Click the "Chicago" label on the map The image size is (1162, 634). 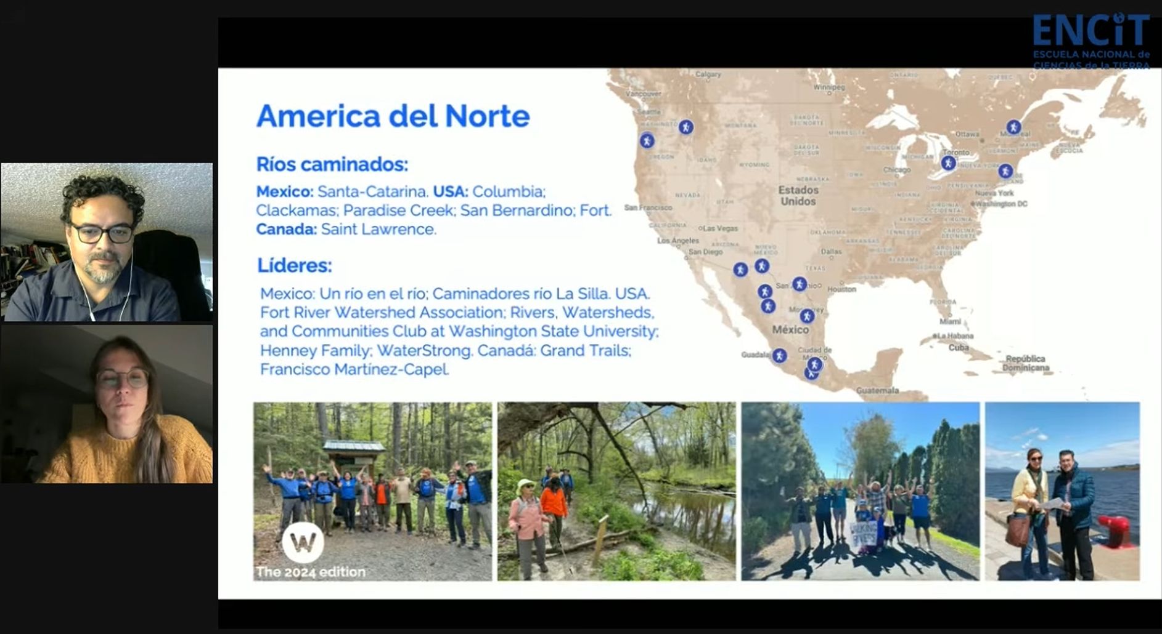click(x=897, y=169)
